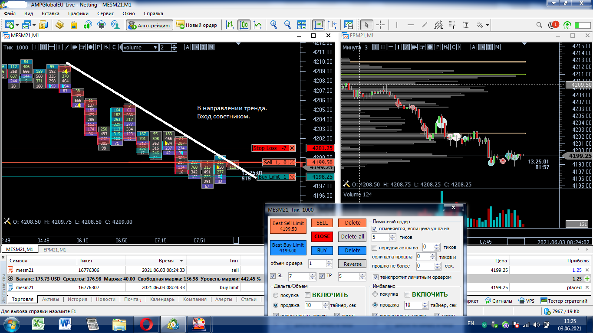This screenshot has height=333, width=593.
Task: Check the 'передвигается на' checkbox
Action: tap(375, 248)
